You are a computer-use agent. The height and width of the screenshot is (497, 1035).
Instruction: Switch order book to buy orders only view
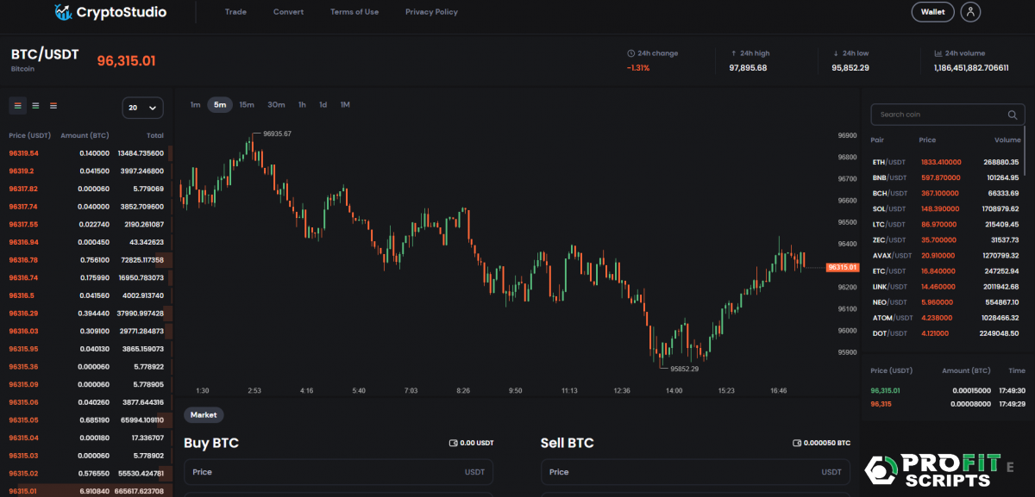pos(35,106)
